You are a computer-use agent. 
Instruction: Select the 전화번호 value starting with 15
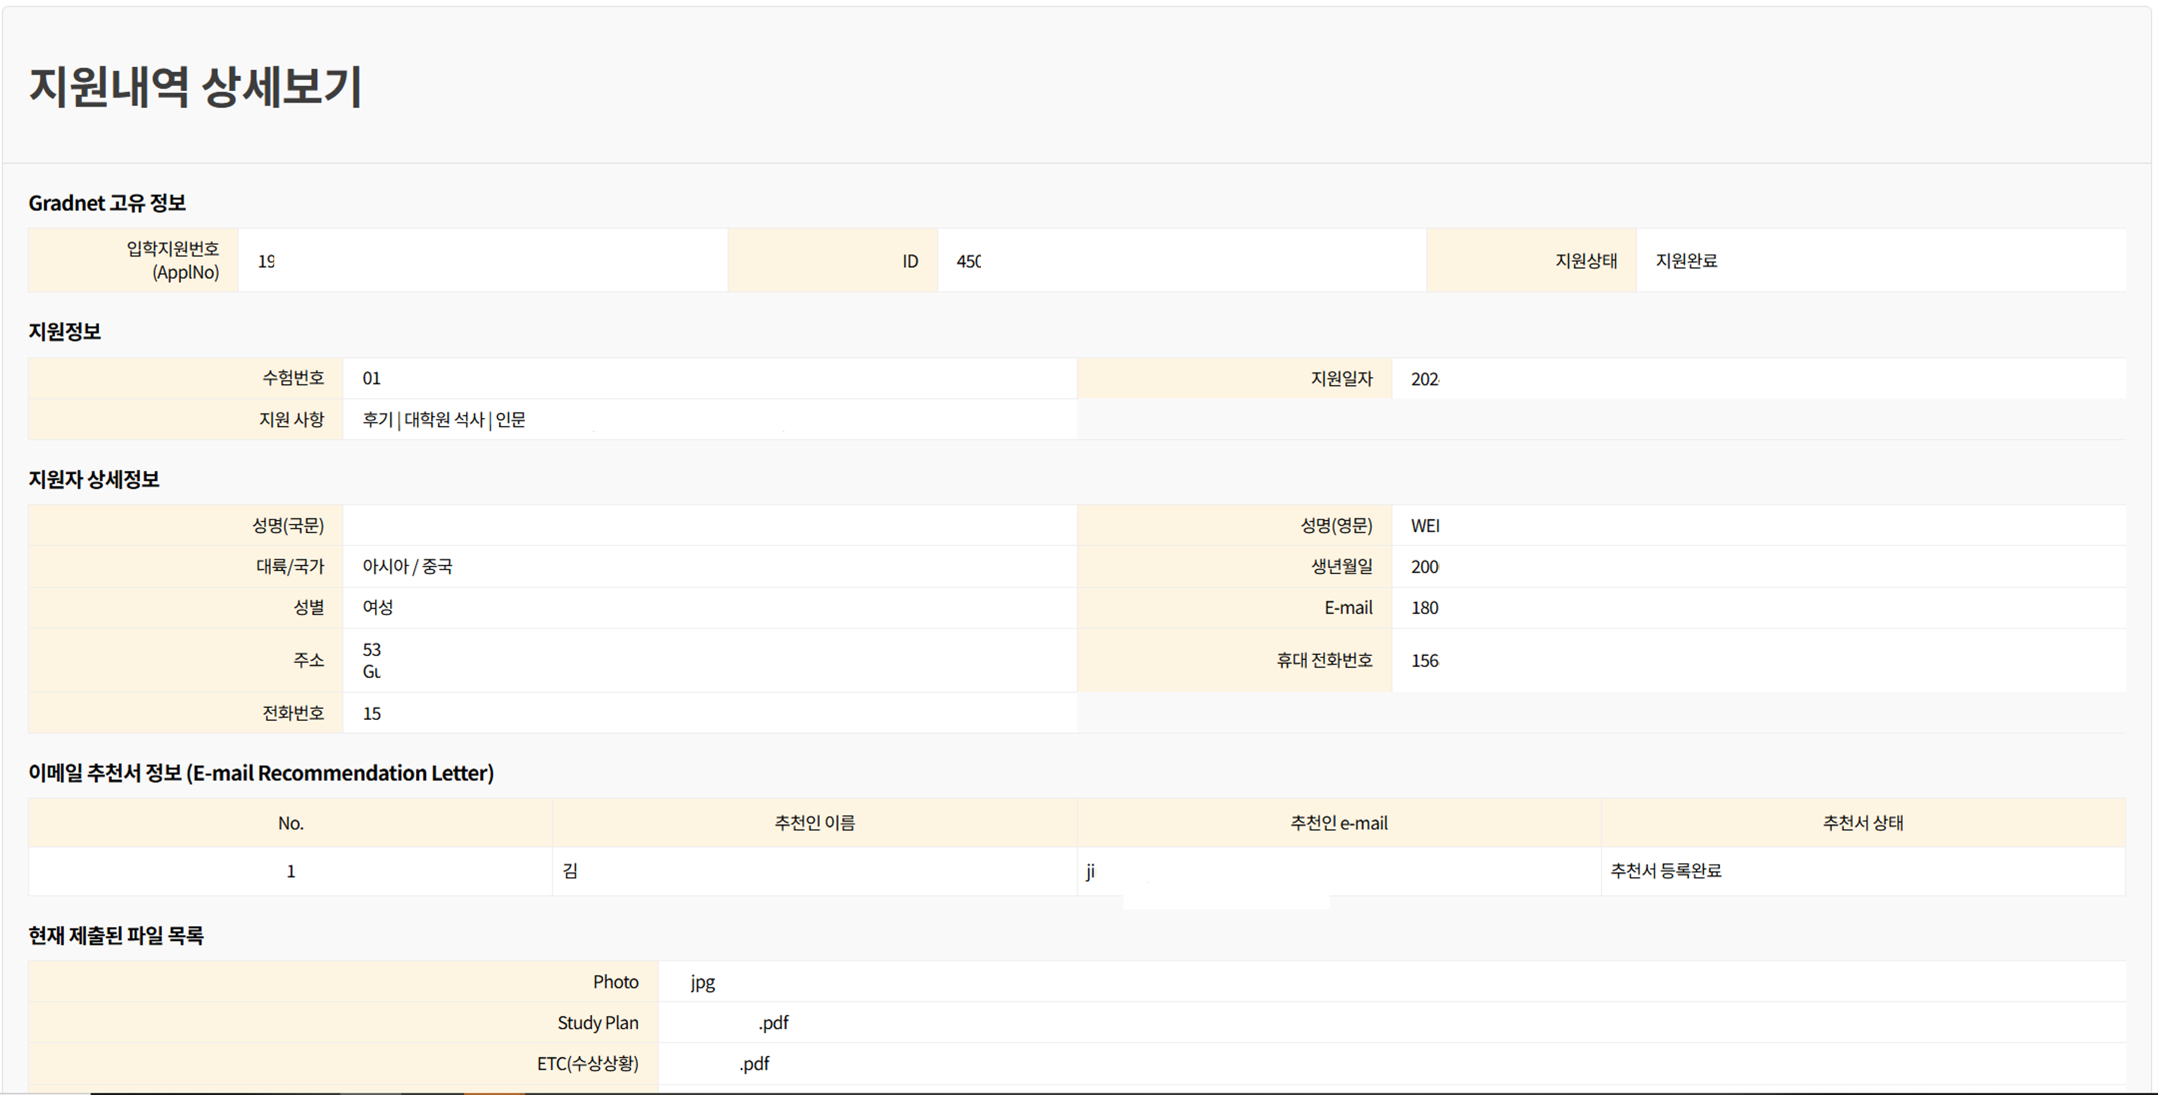point(371,714)
